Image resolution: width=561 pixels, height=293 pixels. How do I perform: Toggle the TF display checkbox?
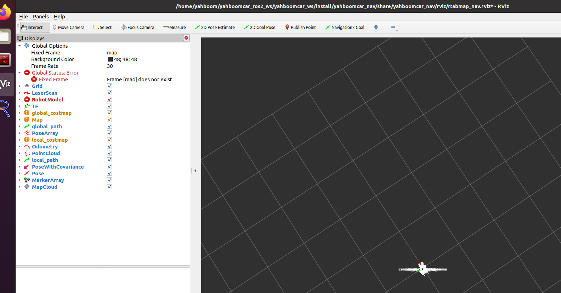pyautogui.click(x=109, y=106)
